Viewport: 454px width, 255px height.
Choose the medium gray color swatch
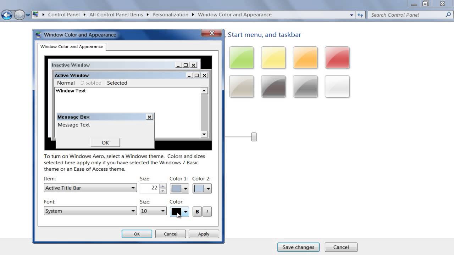pos(305,86)
